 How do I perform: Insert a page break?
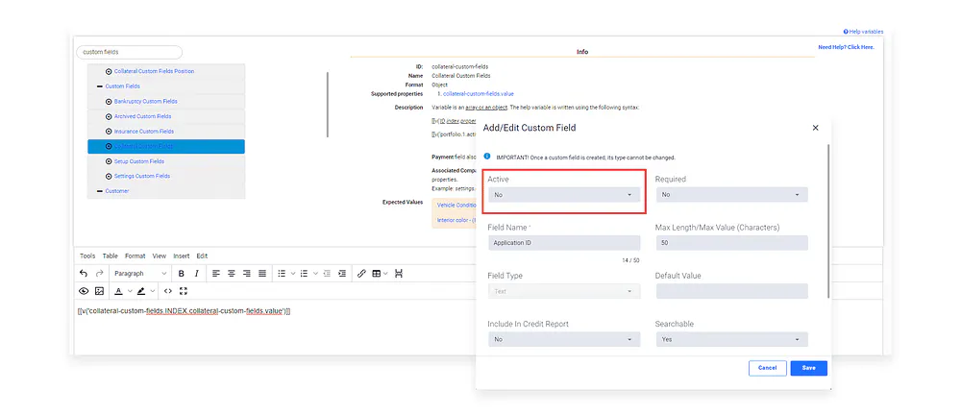399,274
